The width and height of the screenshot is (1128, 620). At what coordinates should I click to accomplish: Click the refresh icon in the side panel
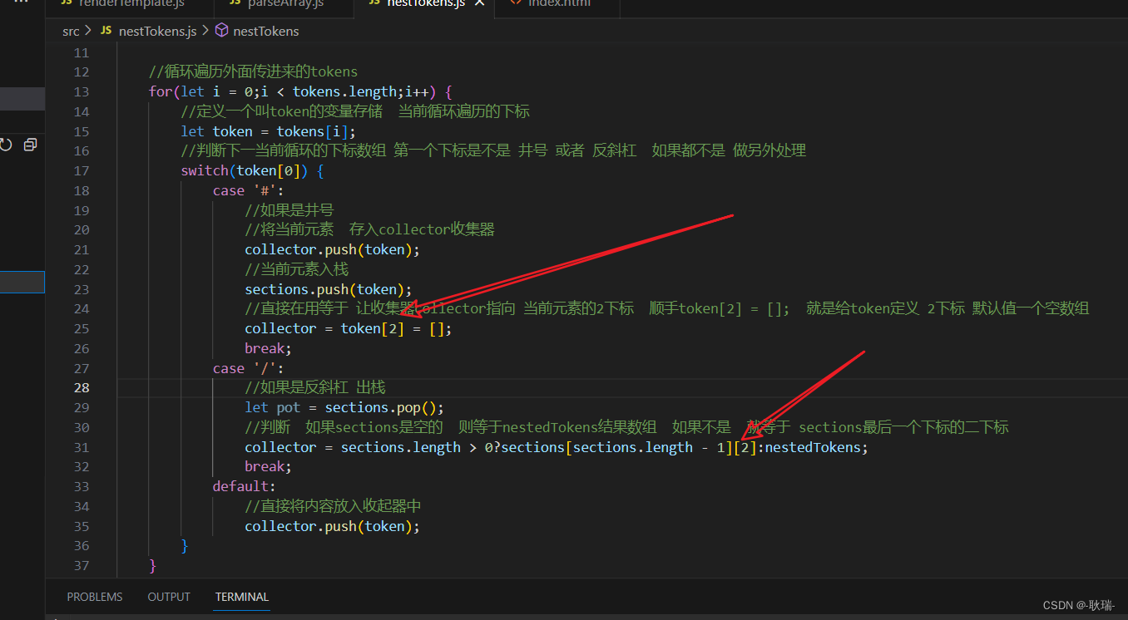pyautogui.click(x=6, y=145)
